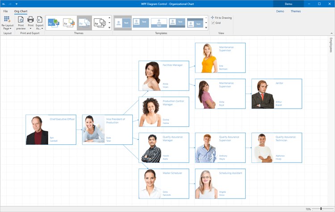Select the Quality Assurance Supervisor photo
335x212 pixels.
(206, 148)
